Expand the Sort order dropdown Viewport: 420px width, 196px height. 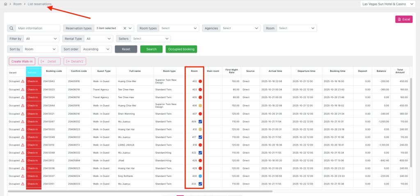(96, 49)
